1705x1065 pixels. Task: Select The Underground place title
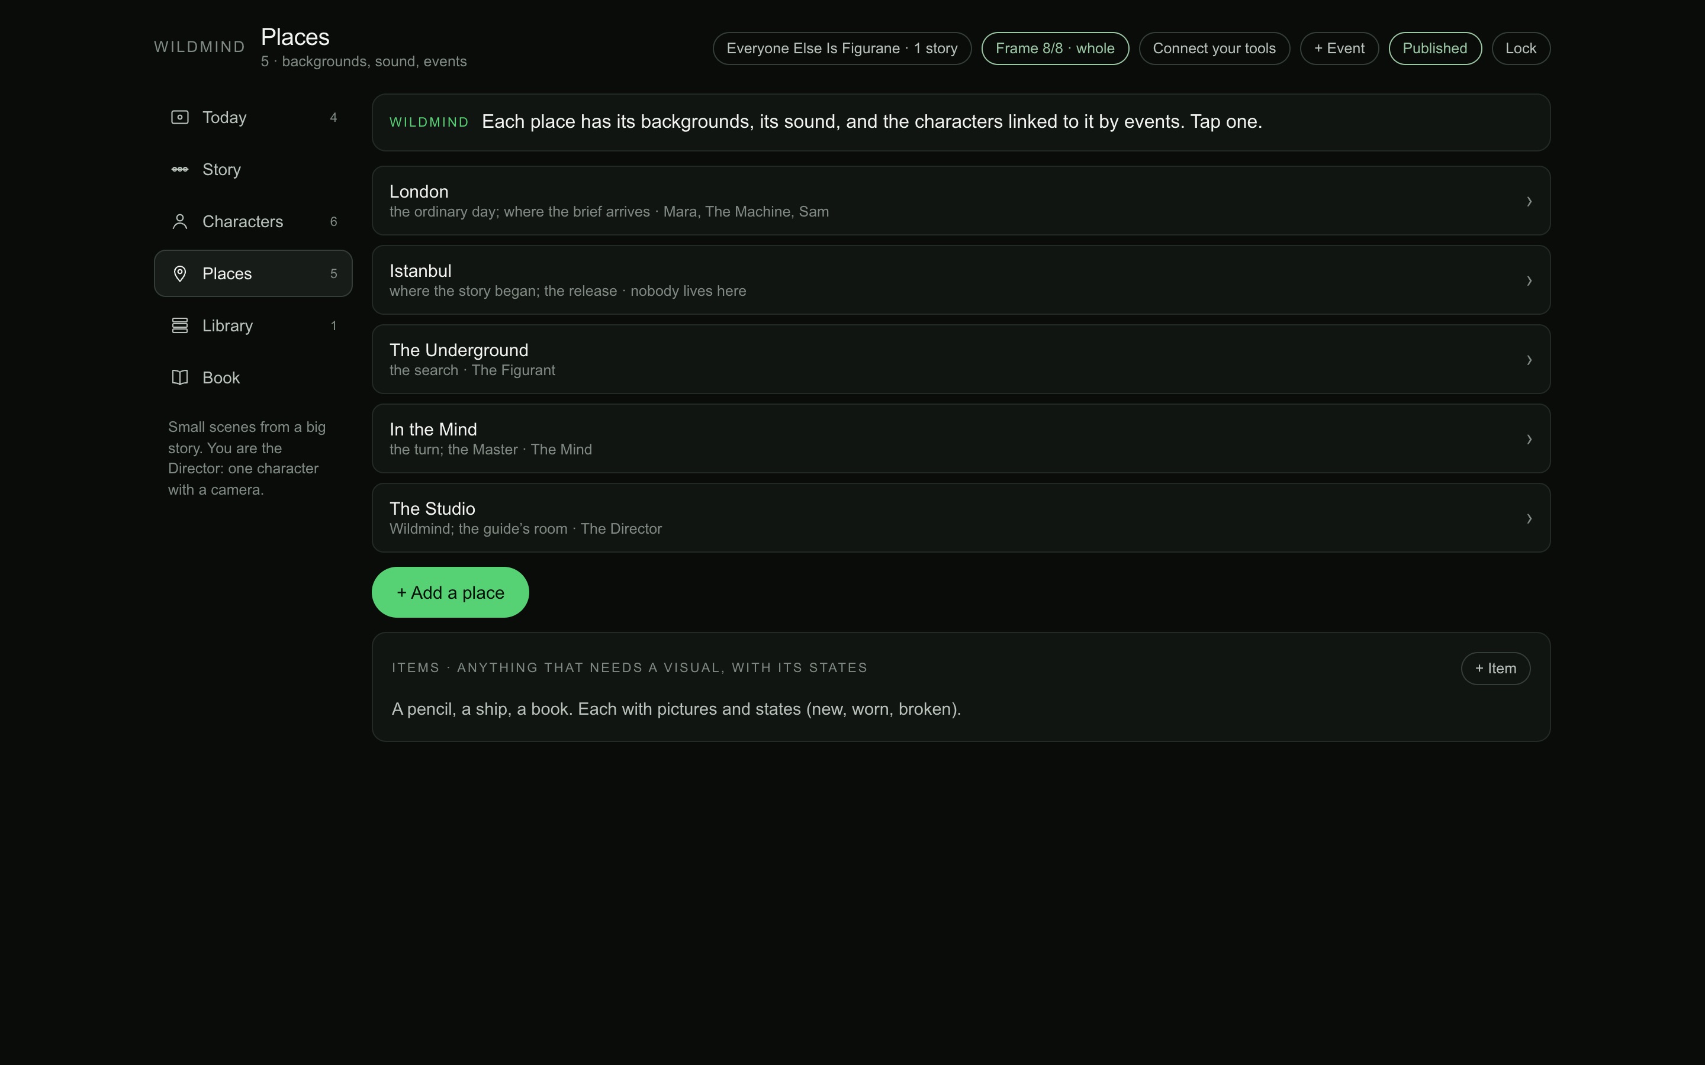point(459,350)
